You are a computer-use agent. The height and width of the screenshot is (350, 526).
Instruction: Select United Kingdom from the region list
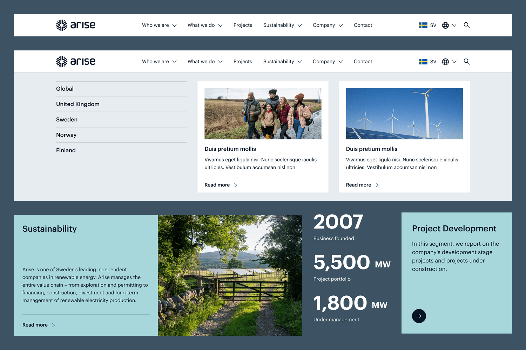pyautogui.click(x=121, y=104)
